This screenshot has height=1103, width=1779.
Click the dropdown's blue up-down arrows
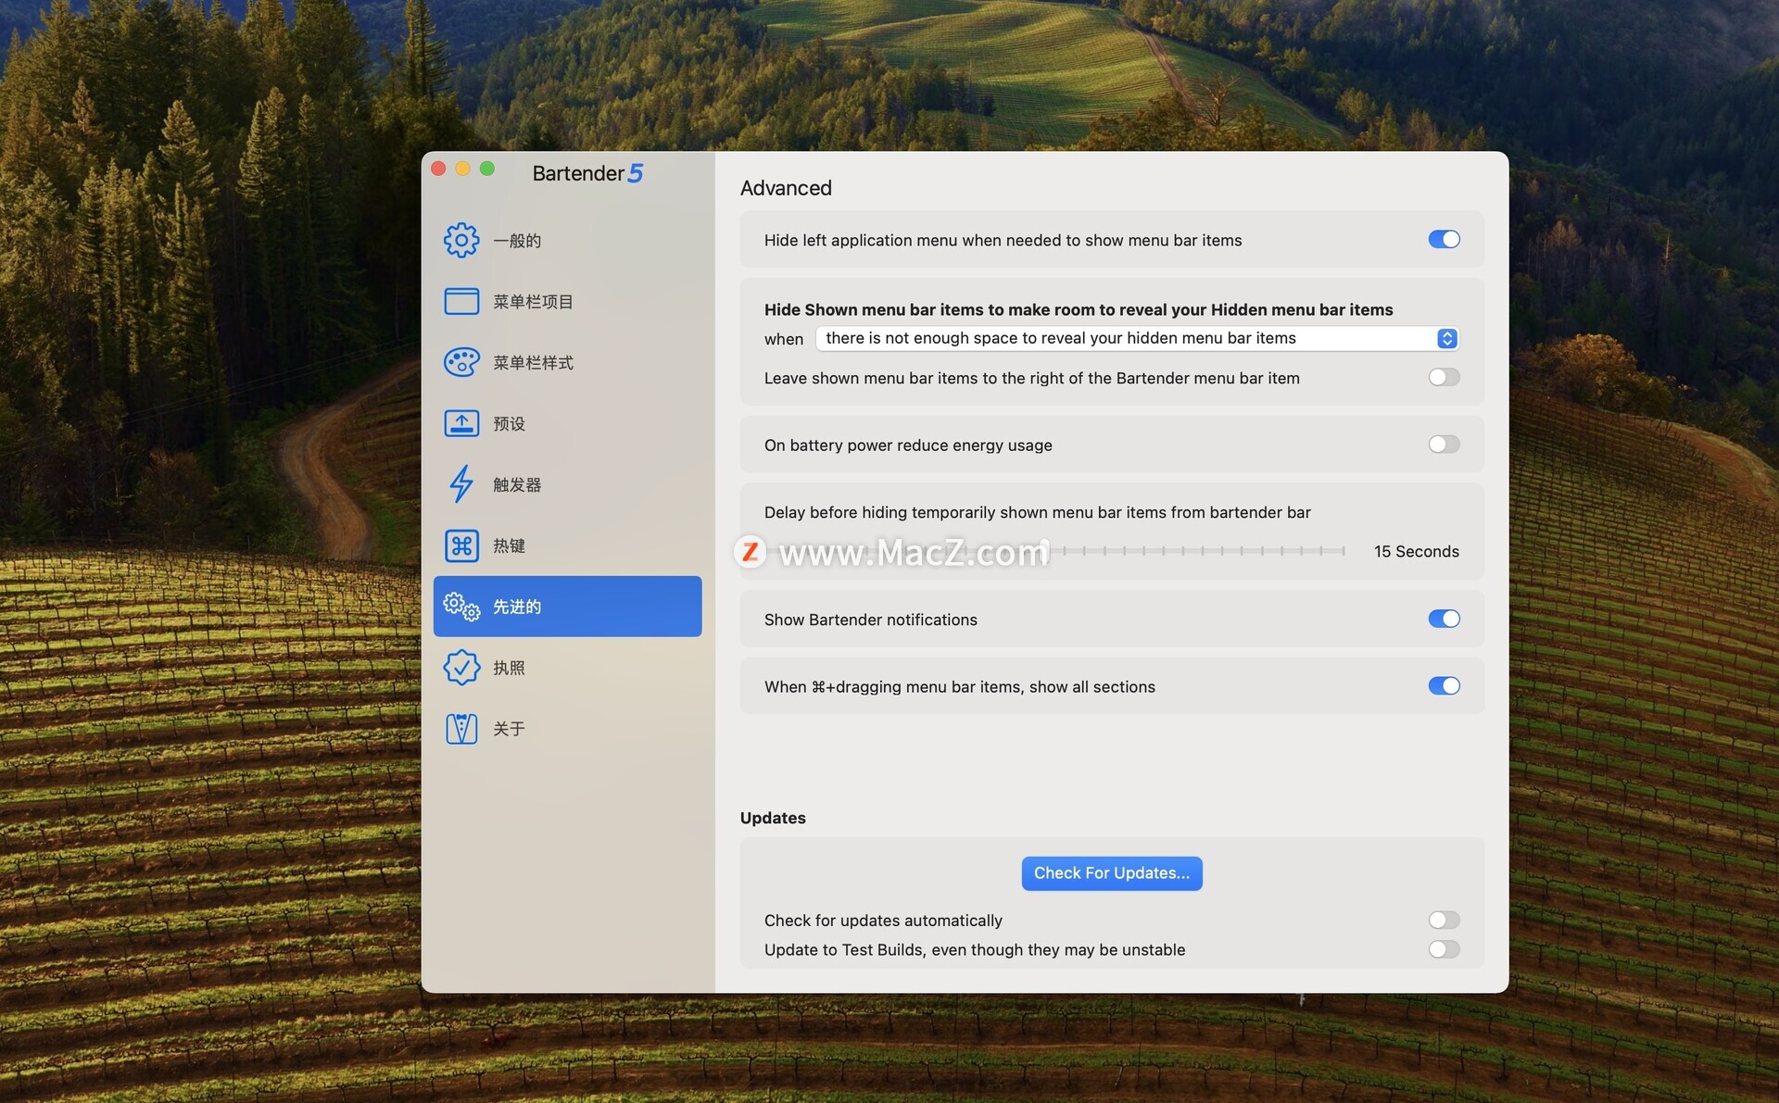(1446, 338)
